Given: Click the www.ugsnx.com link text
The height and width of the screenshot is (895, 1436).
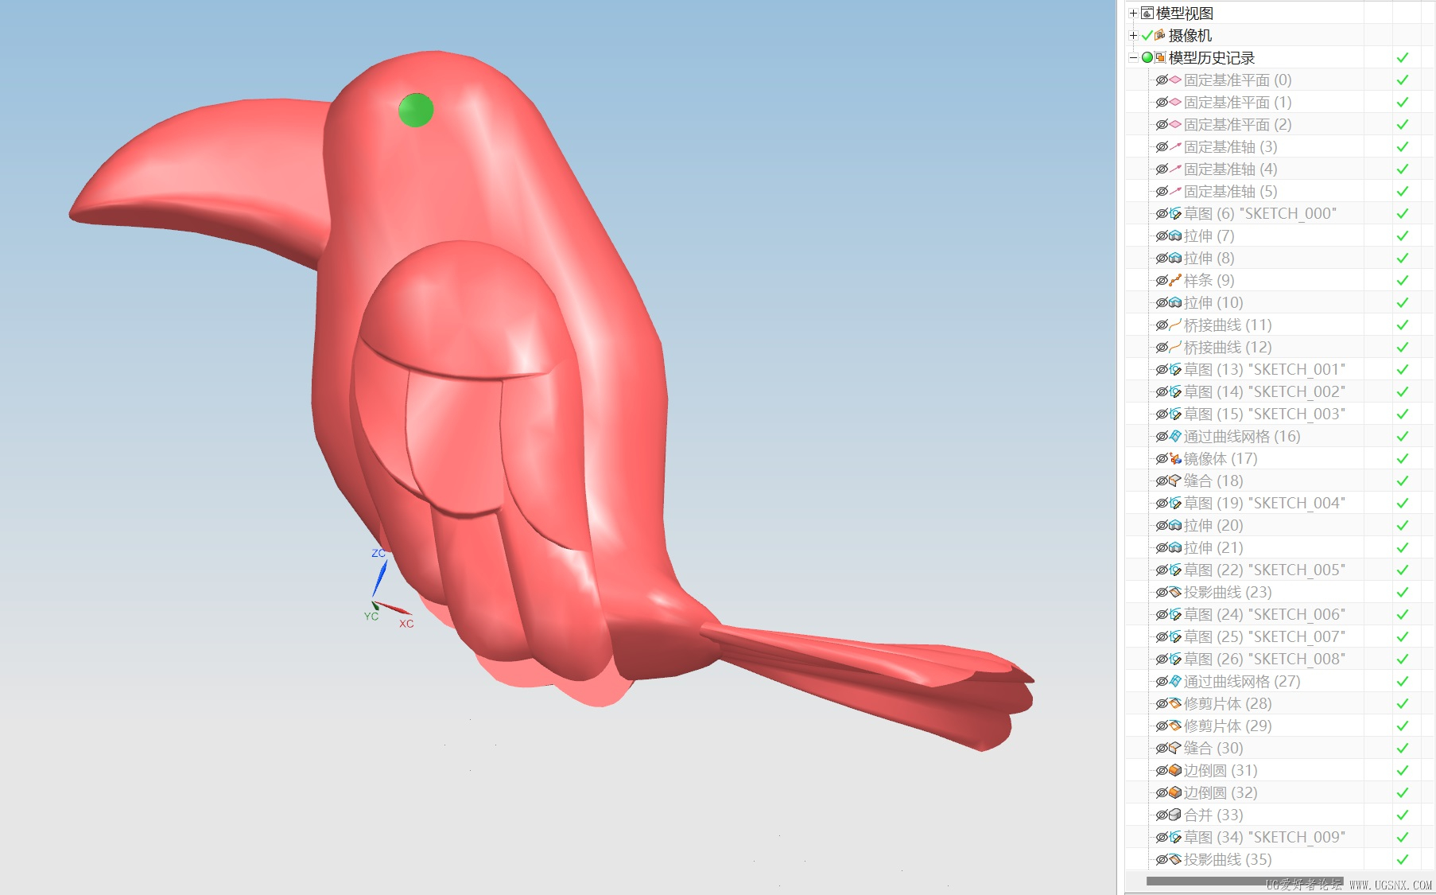Looking at the screenshot, I should coord(1391,885).
